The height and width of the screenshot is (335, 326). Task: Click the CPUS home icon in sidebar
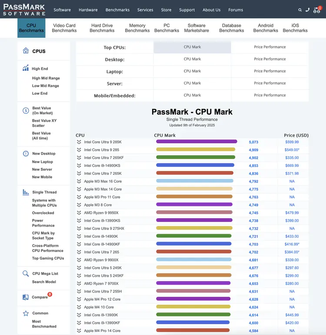[x=26, y=51]
